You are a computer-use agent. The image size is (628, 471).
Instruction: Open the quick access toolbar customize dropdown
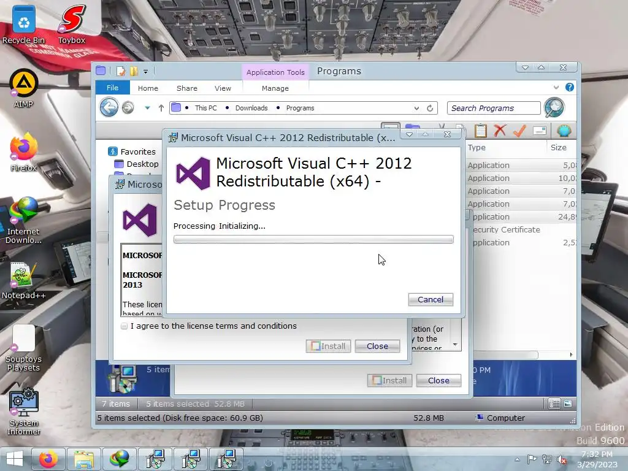point(146,72)
